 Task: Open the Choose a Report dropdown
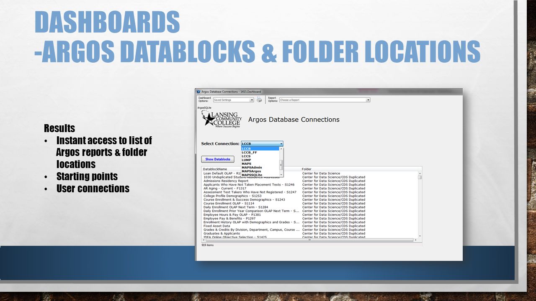(325, 100)
